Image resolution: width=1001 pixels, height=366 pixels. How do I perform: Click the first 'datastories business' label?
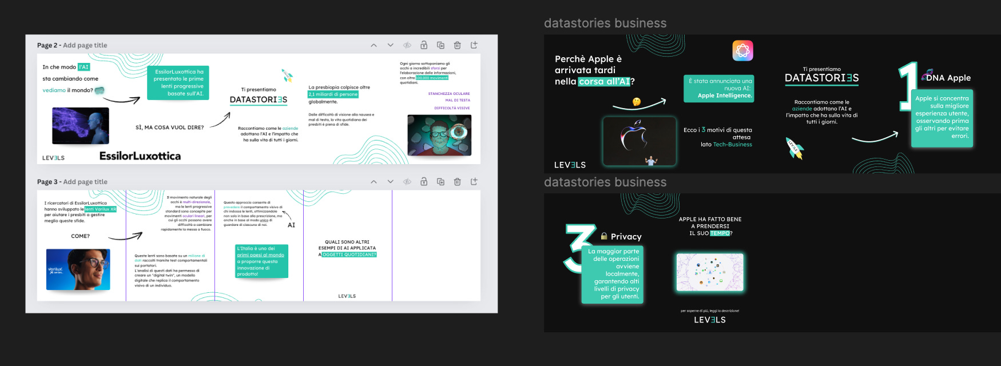(x=605, y=23)
